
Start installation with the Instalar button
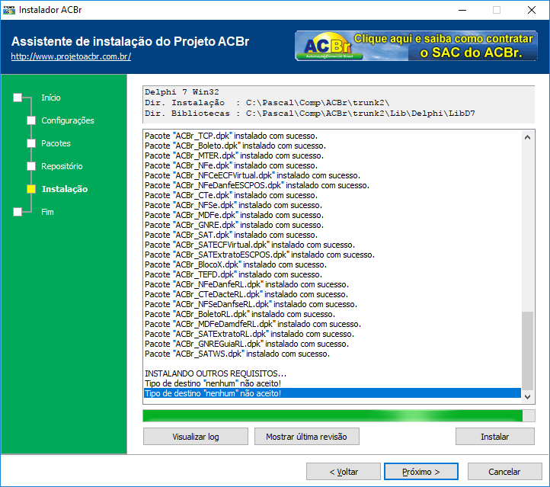coord(495,437)
